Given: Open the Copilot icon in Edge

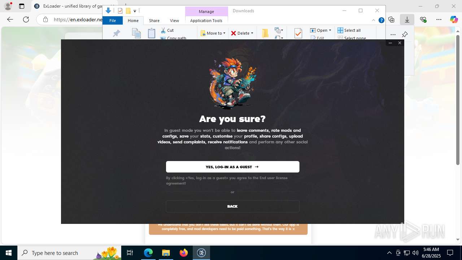Looking at the screenshot, I should [x=454, y=19].
